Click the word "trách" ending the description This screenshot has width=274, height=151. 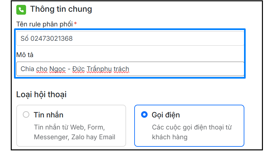pyautogui.click(x=121, y=69)
